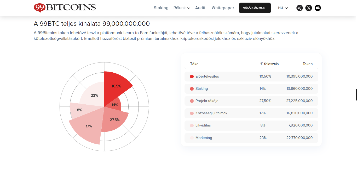Click the 16,830,000,000 token amount
Screen dimensions: 357x171
300,113
